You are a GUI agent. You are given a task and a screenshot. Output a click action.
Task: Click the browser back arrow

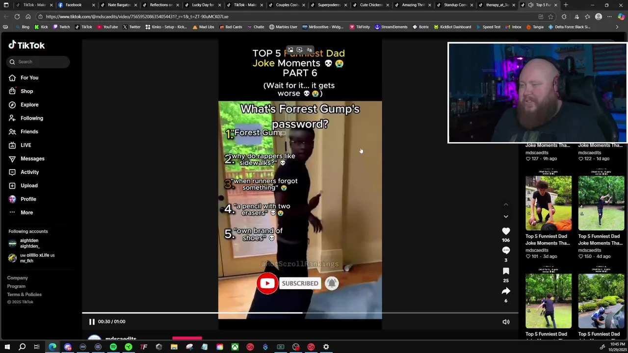5,17
